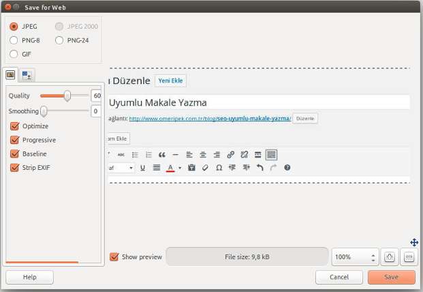Click the zoom out icon button
This screenshot has width=423, height=292.
409,257
